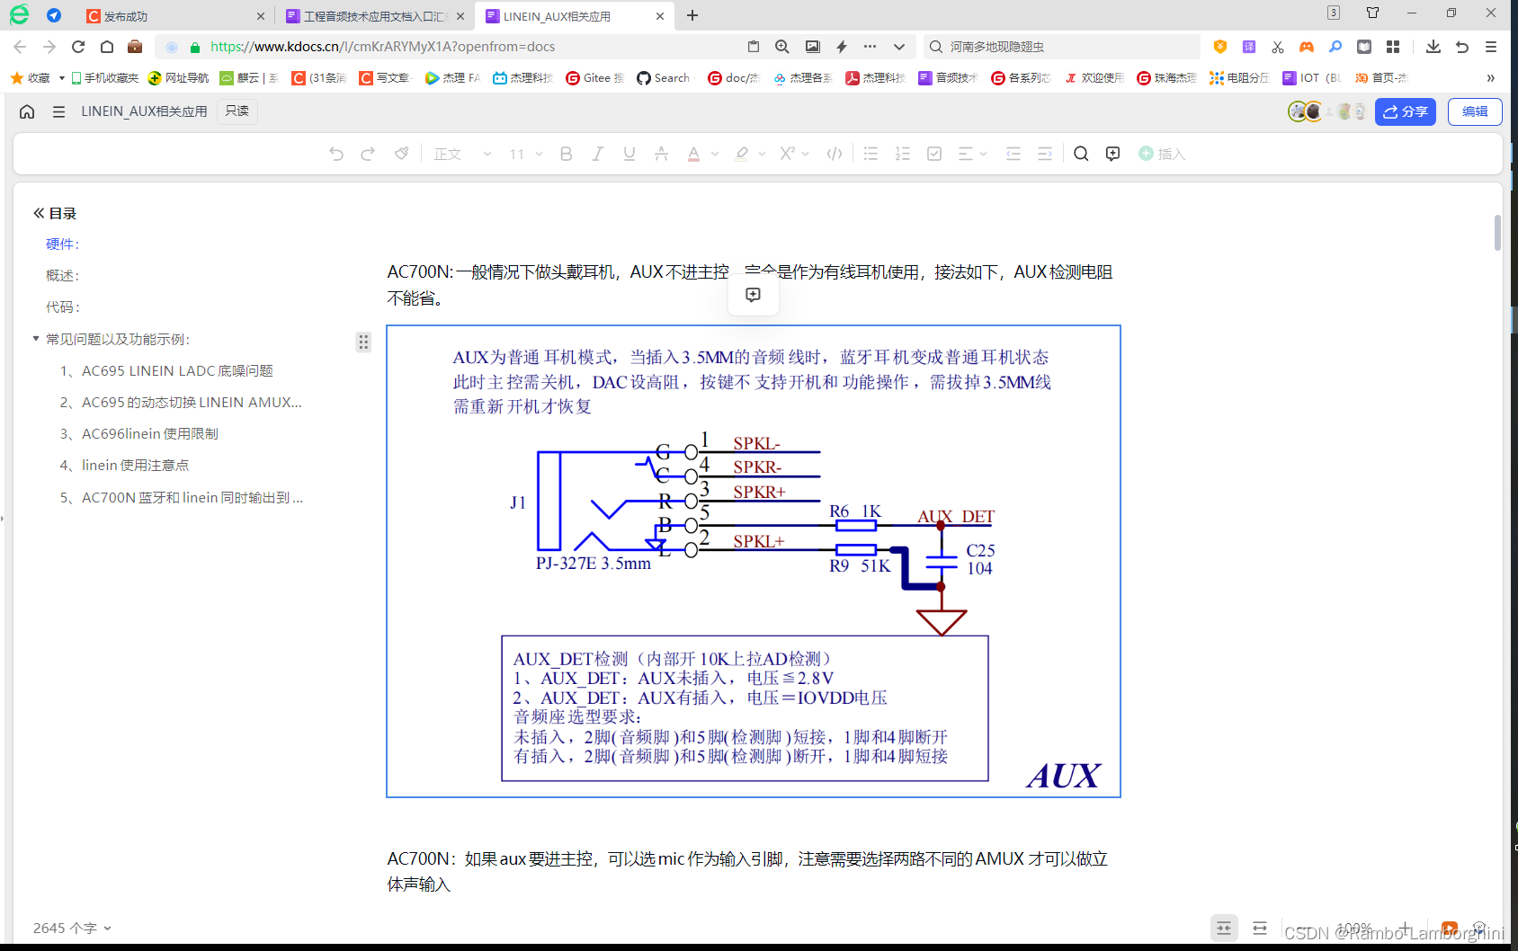Toggle underline formatting
The image size is (1518, 951).
629,154
